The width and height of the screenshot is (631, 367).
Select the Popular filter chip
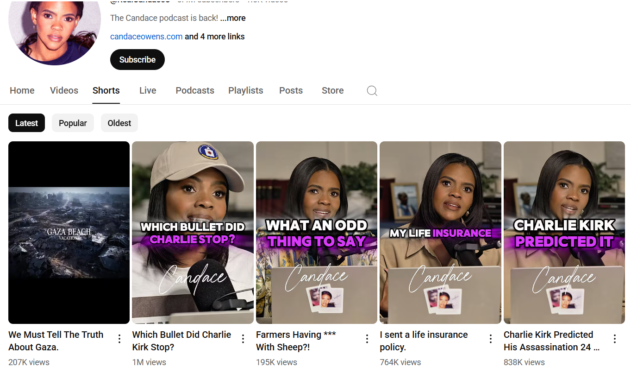(73, 123)
